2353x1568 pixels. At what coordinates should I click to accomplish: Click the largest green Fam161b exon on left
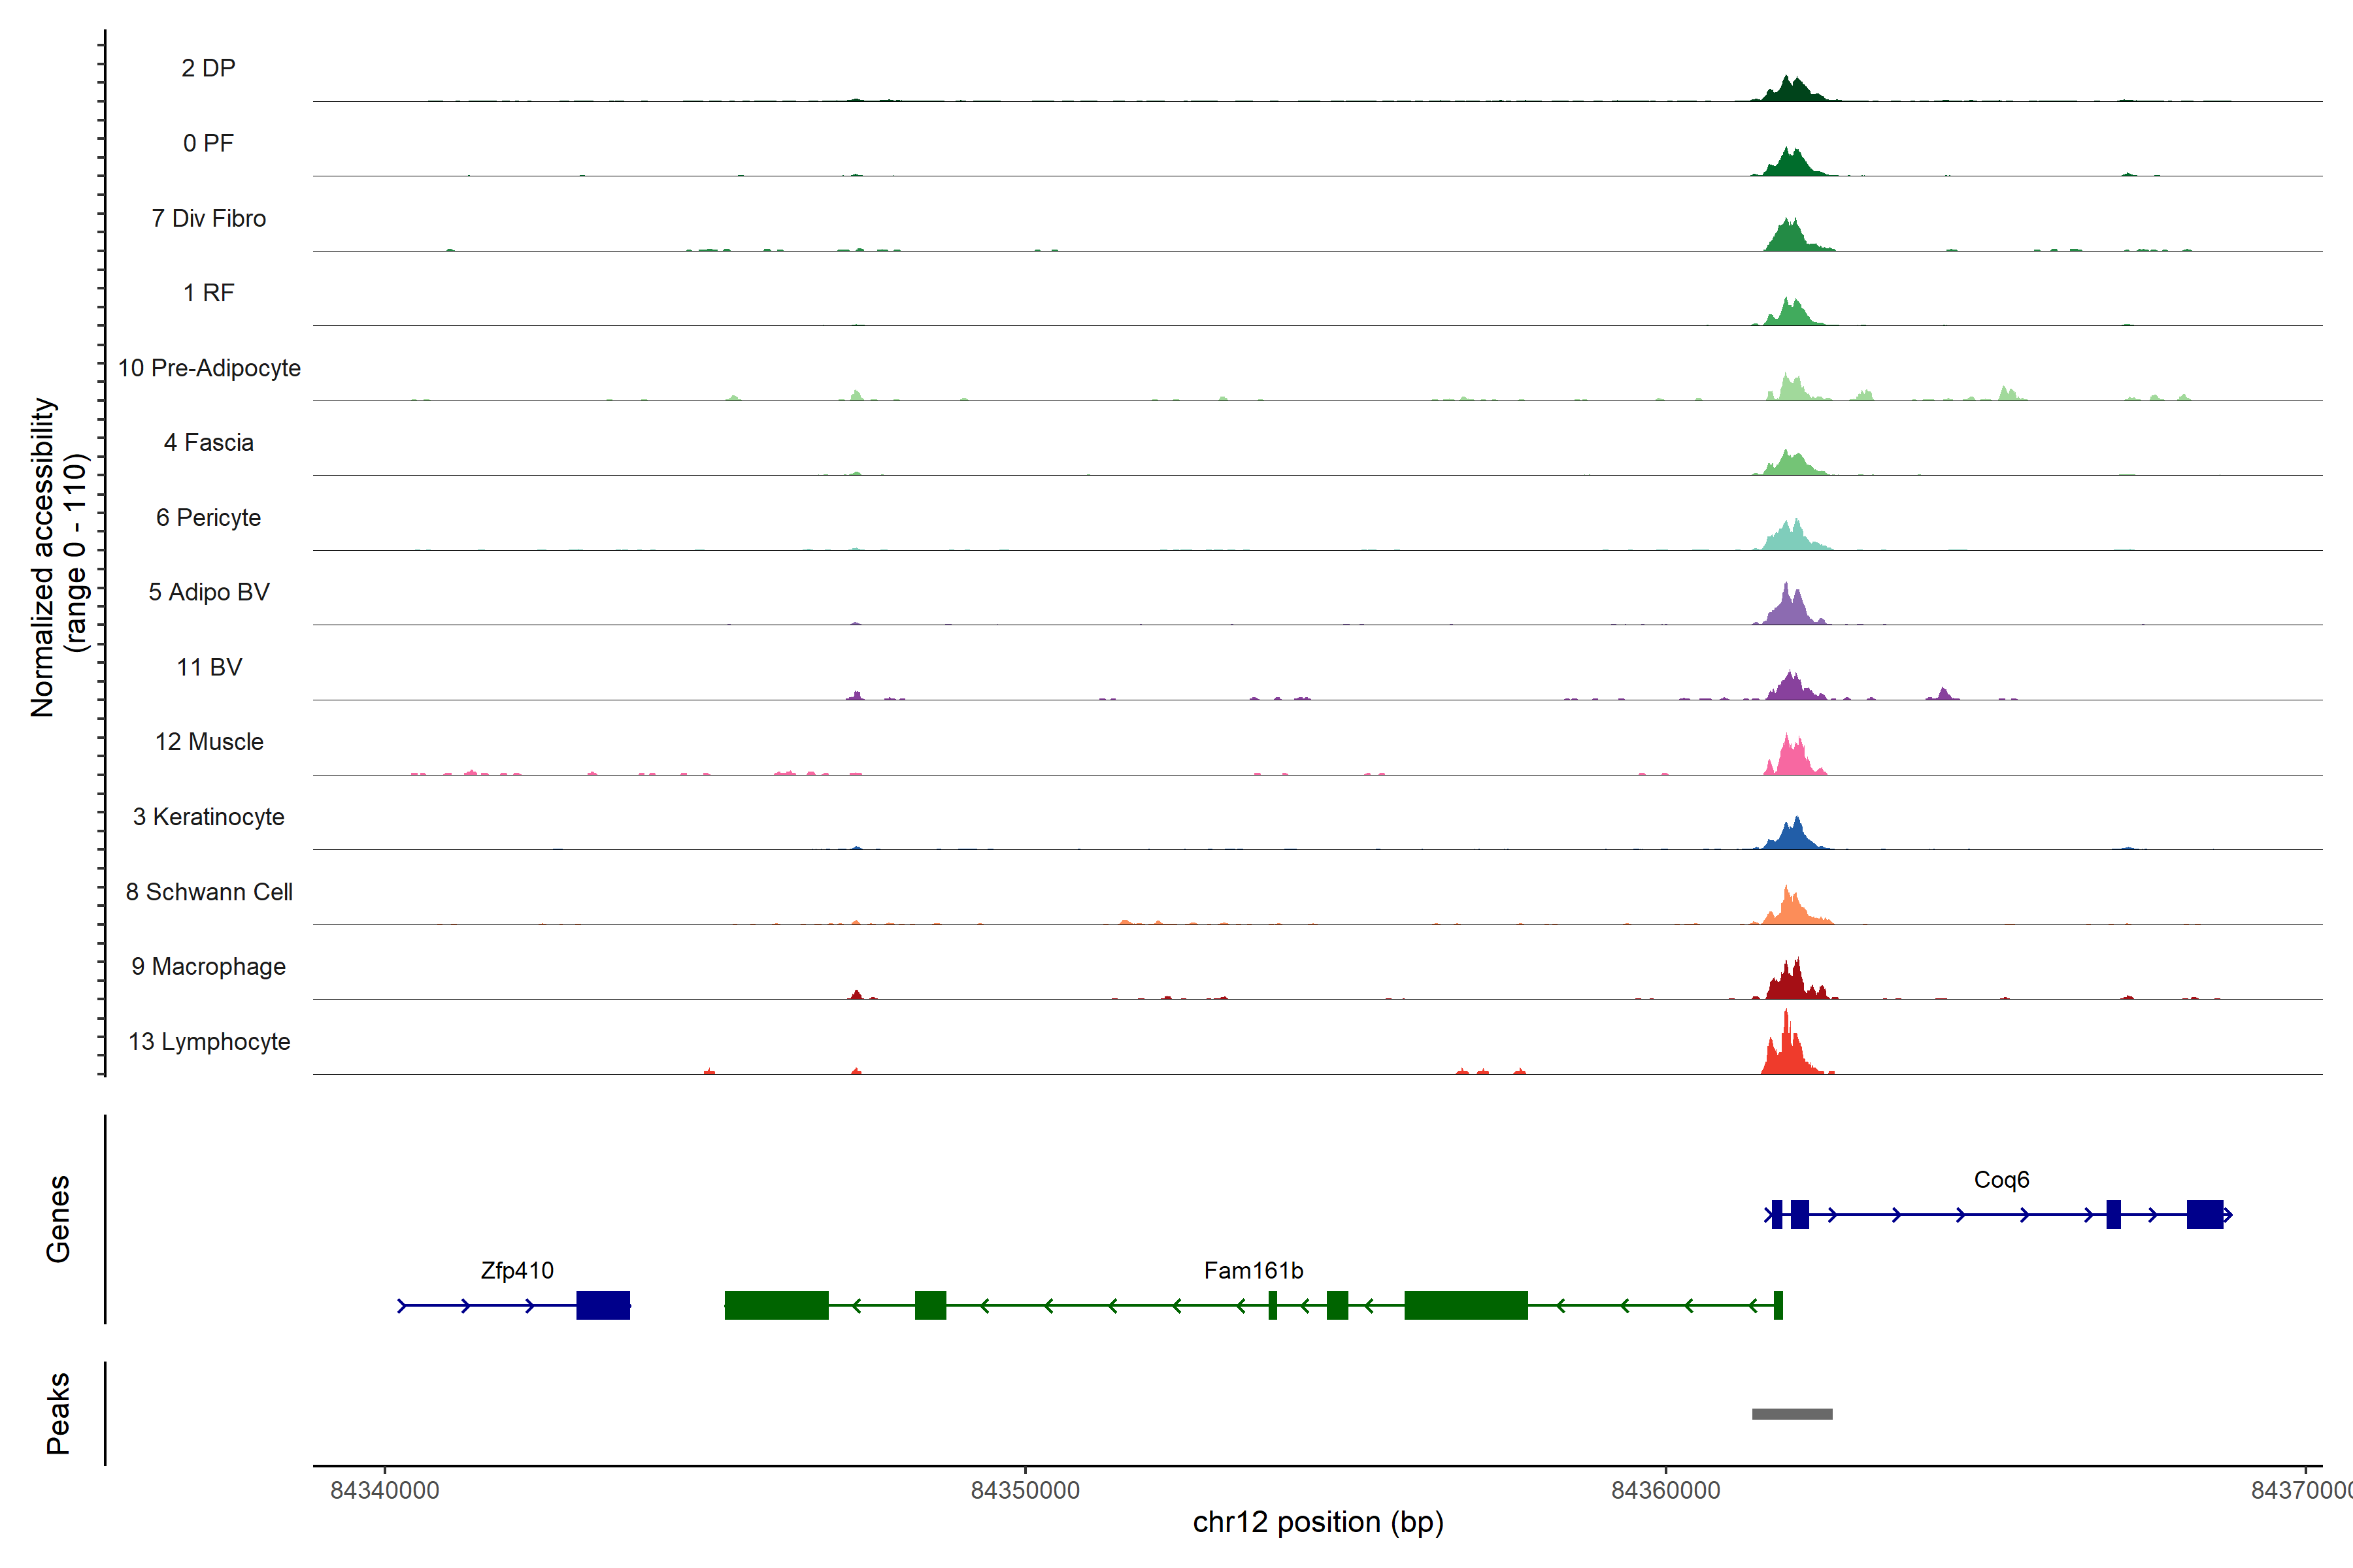tap(776, 1305)
